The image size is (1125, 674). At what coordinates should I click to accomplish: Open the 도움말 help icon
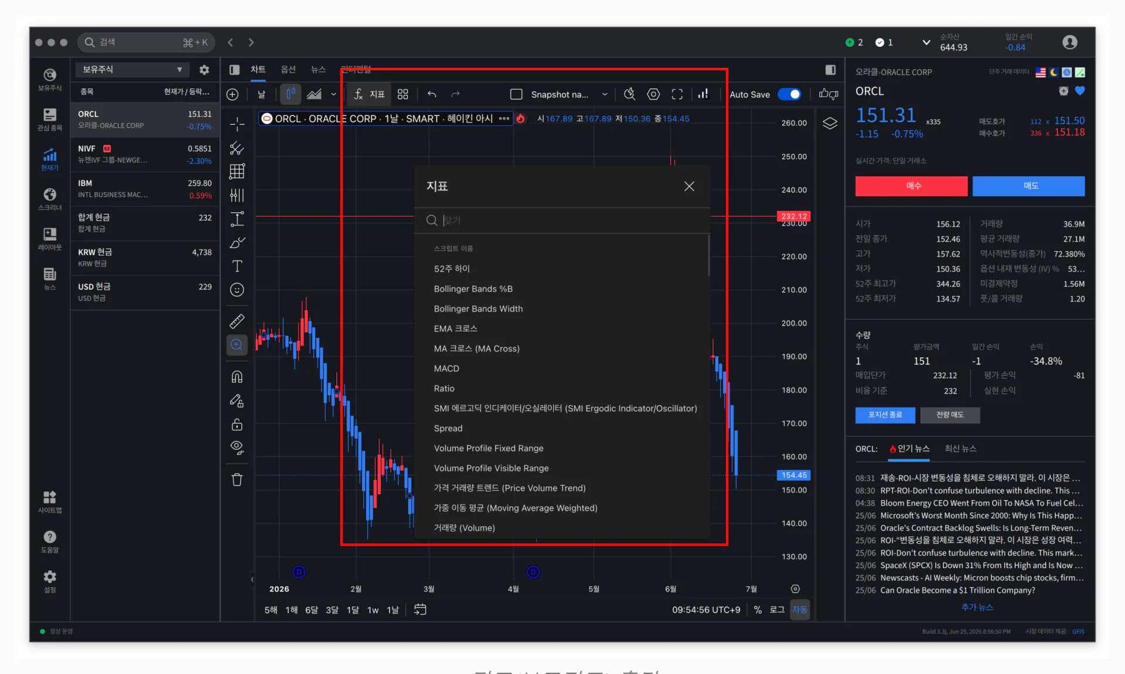[50, 541]
